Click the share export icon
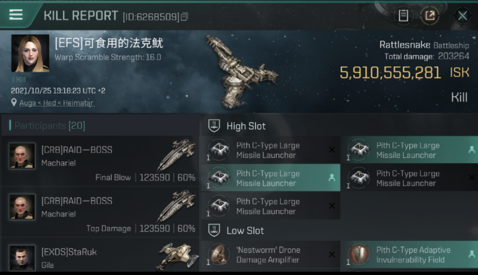478x275 pixels. click(x=430, y=16)
